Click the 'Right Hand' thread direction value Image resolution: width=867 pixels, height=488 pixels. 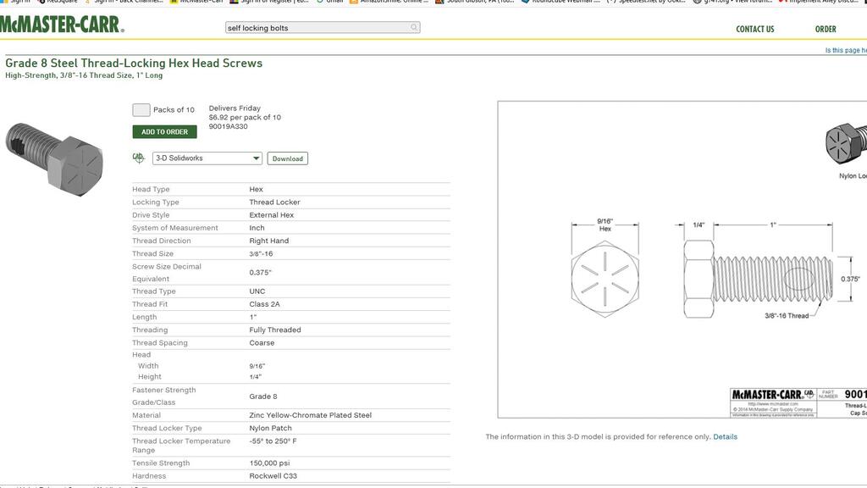[268, 241]
